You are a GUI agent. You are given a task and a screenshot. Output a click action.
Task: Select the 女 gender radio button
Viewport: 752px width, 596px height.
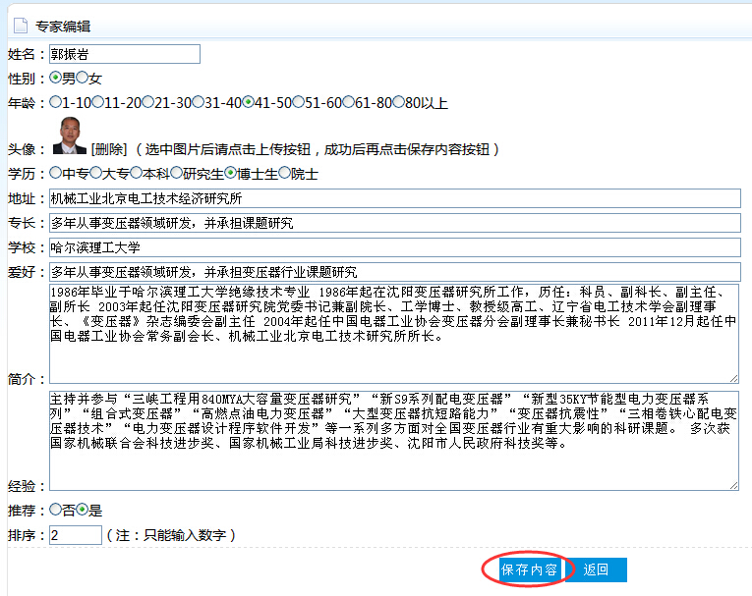pos(83,78)
